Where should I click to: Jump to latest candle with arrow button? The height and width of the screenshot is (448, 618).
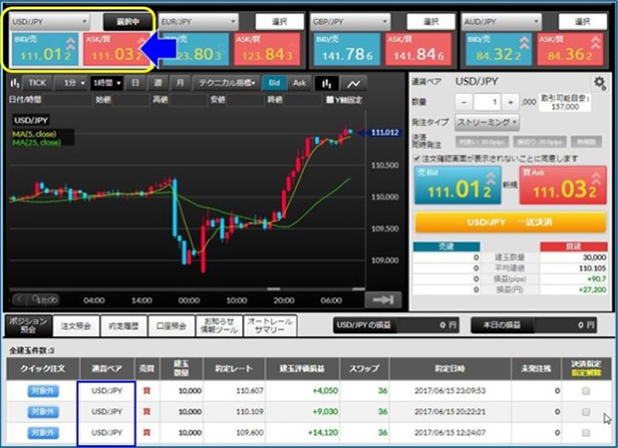380,298
